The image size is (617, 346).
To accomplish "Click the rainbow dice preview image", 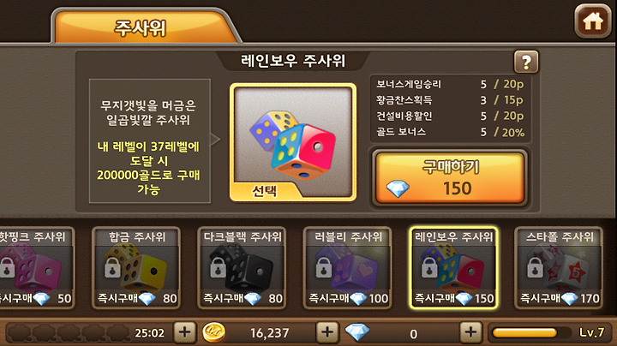I will 293,144.
